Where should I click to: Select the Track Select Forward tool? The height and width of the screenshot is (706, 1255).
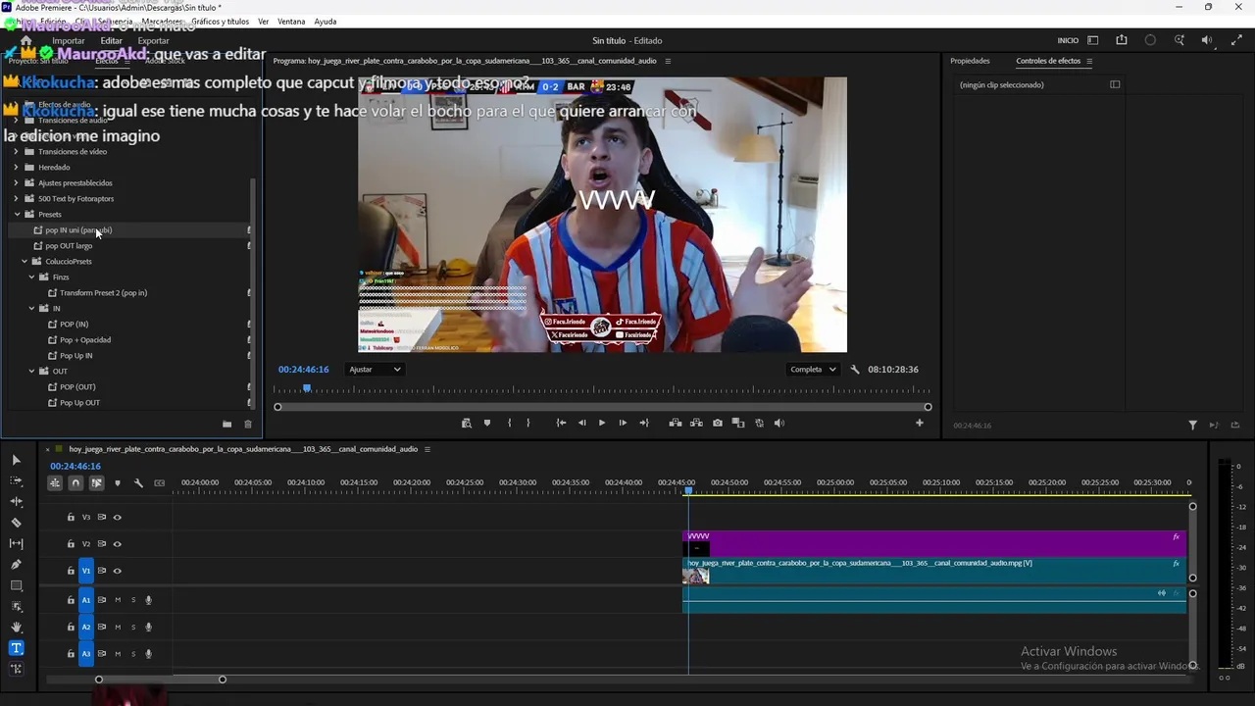[16, 480]
